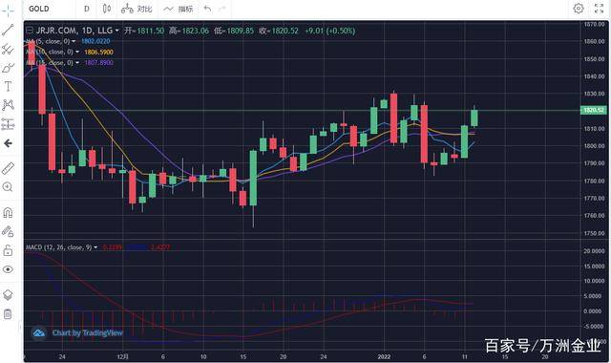The image size is (611, 363).
Task: Click the 对比 compare button
Action: coord(137,9)
